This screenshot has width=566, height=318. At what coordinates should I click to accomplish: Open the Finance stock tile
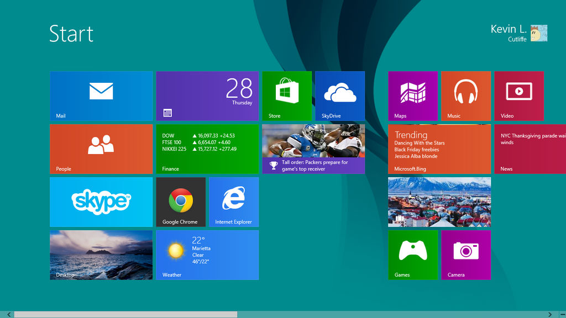click(207, 149)
